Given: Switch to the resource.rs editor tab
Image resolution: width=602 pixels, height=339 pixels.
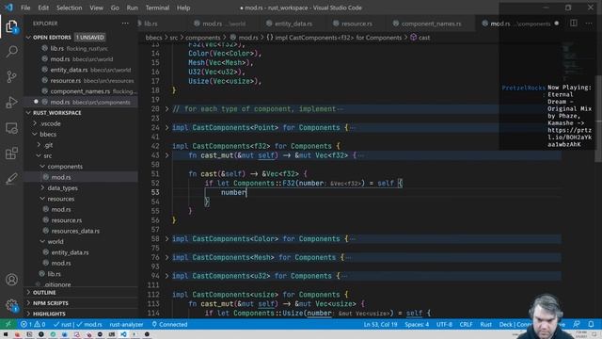Looking at the screenshot, I should click(x=356, y=24).
